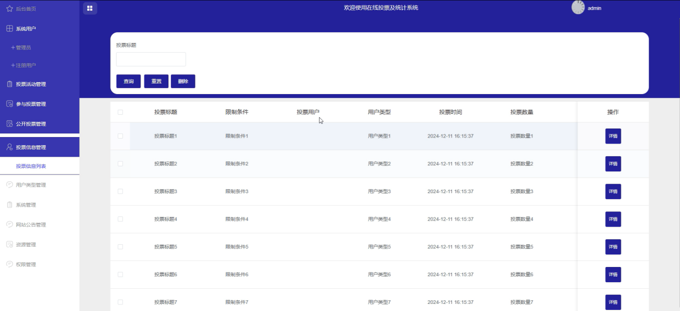Expand the 参与投票管理 menu
The width and height of the screenshot is (680, 311).
(40, 104)
